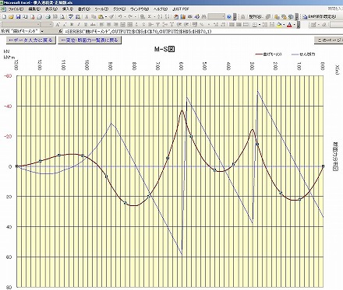This screenshot has height=290, width=343.
Task: Toggle Bold formatting button
Action: [x=72, y=25]
